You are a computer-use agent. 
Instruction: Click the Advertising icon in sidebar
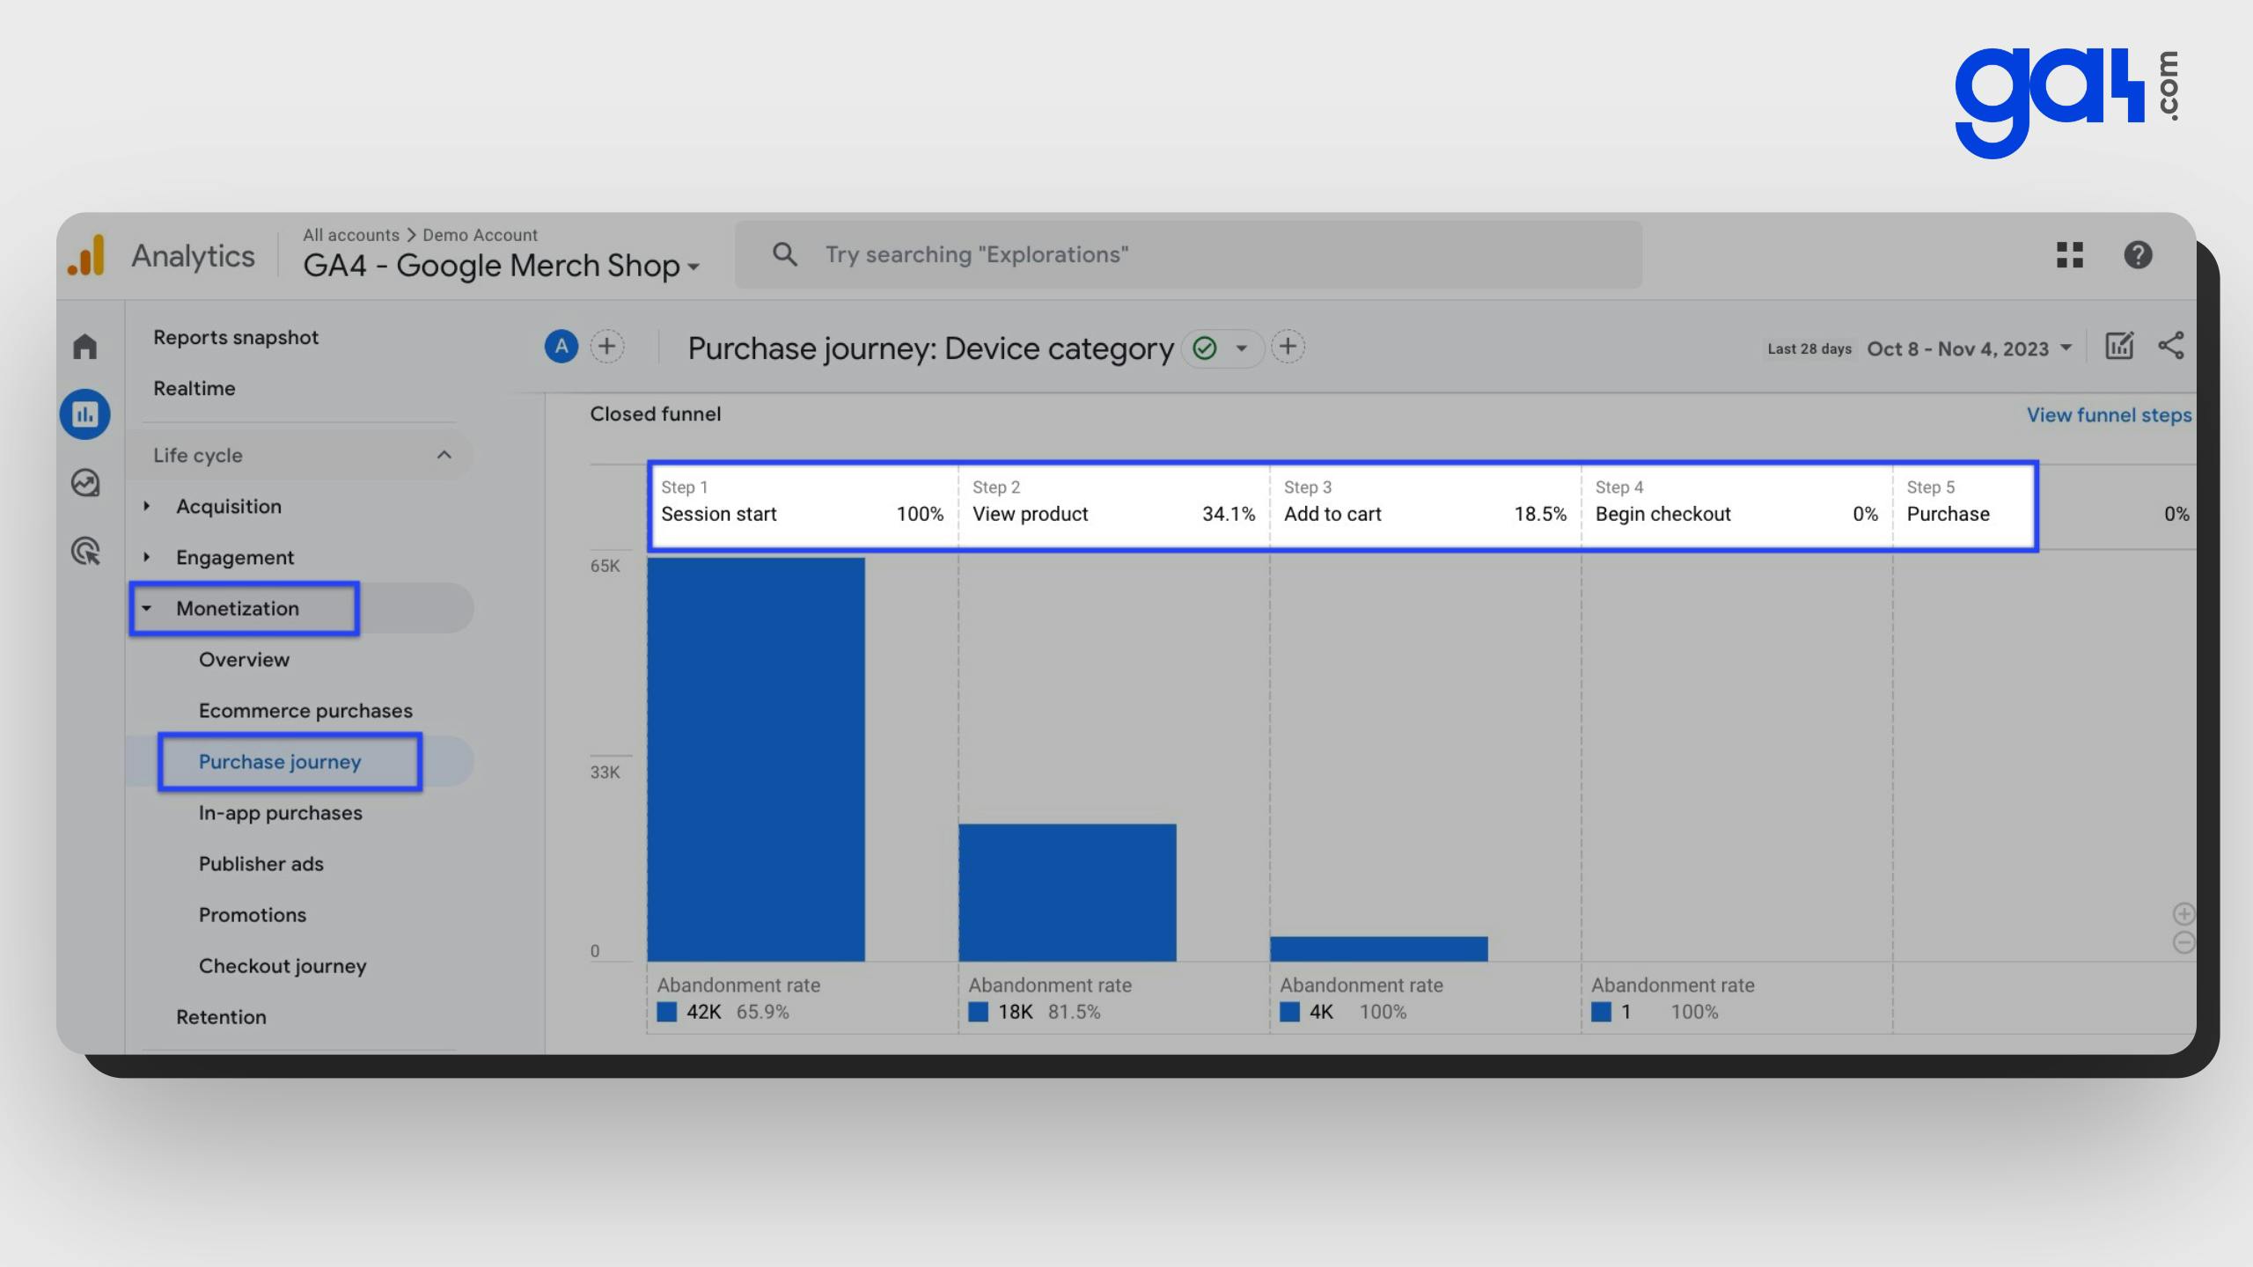[85, 553]
